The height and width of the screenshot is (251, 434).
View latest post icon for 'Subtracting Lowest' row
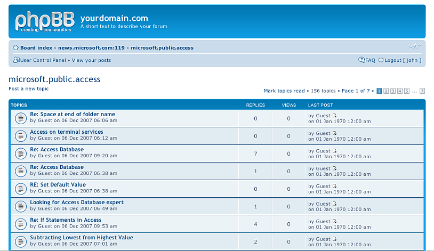[x=335, y=239]
